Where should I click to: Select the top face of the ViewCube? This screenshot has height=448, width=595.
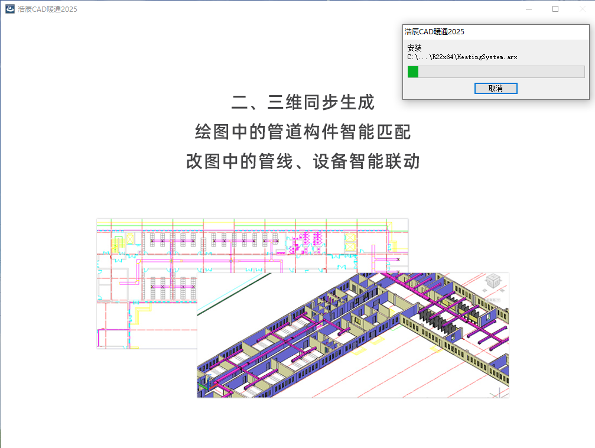(493, 277)
